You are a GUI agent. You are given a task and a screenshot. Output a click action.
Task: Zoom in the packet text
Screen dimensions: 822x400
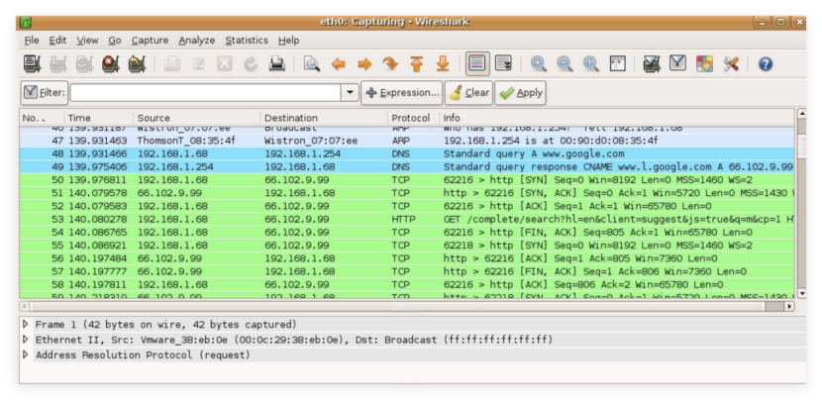(x=539, y=64)
